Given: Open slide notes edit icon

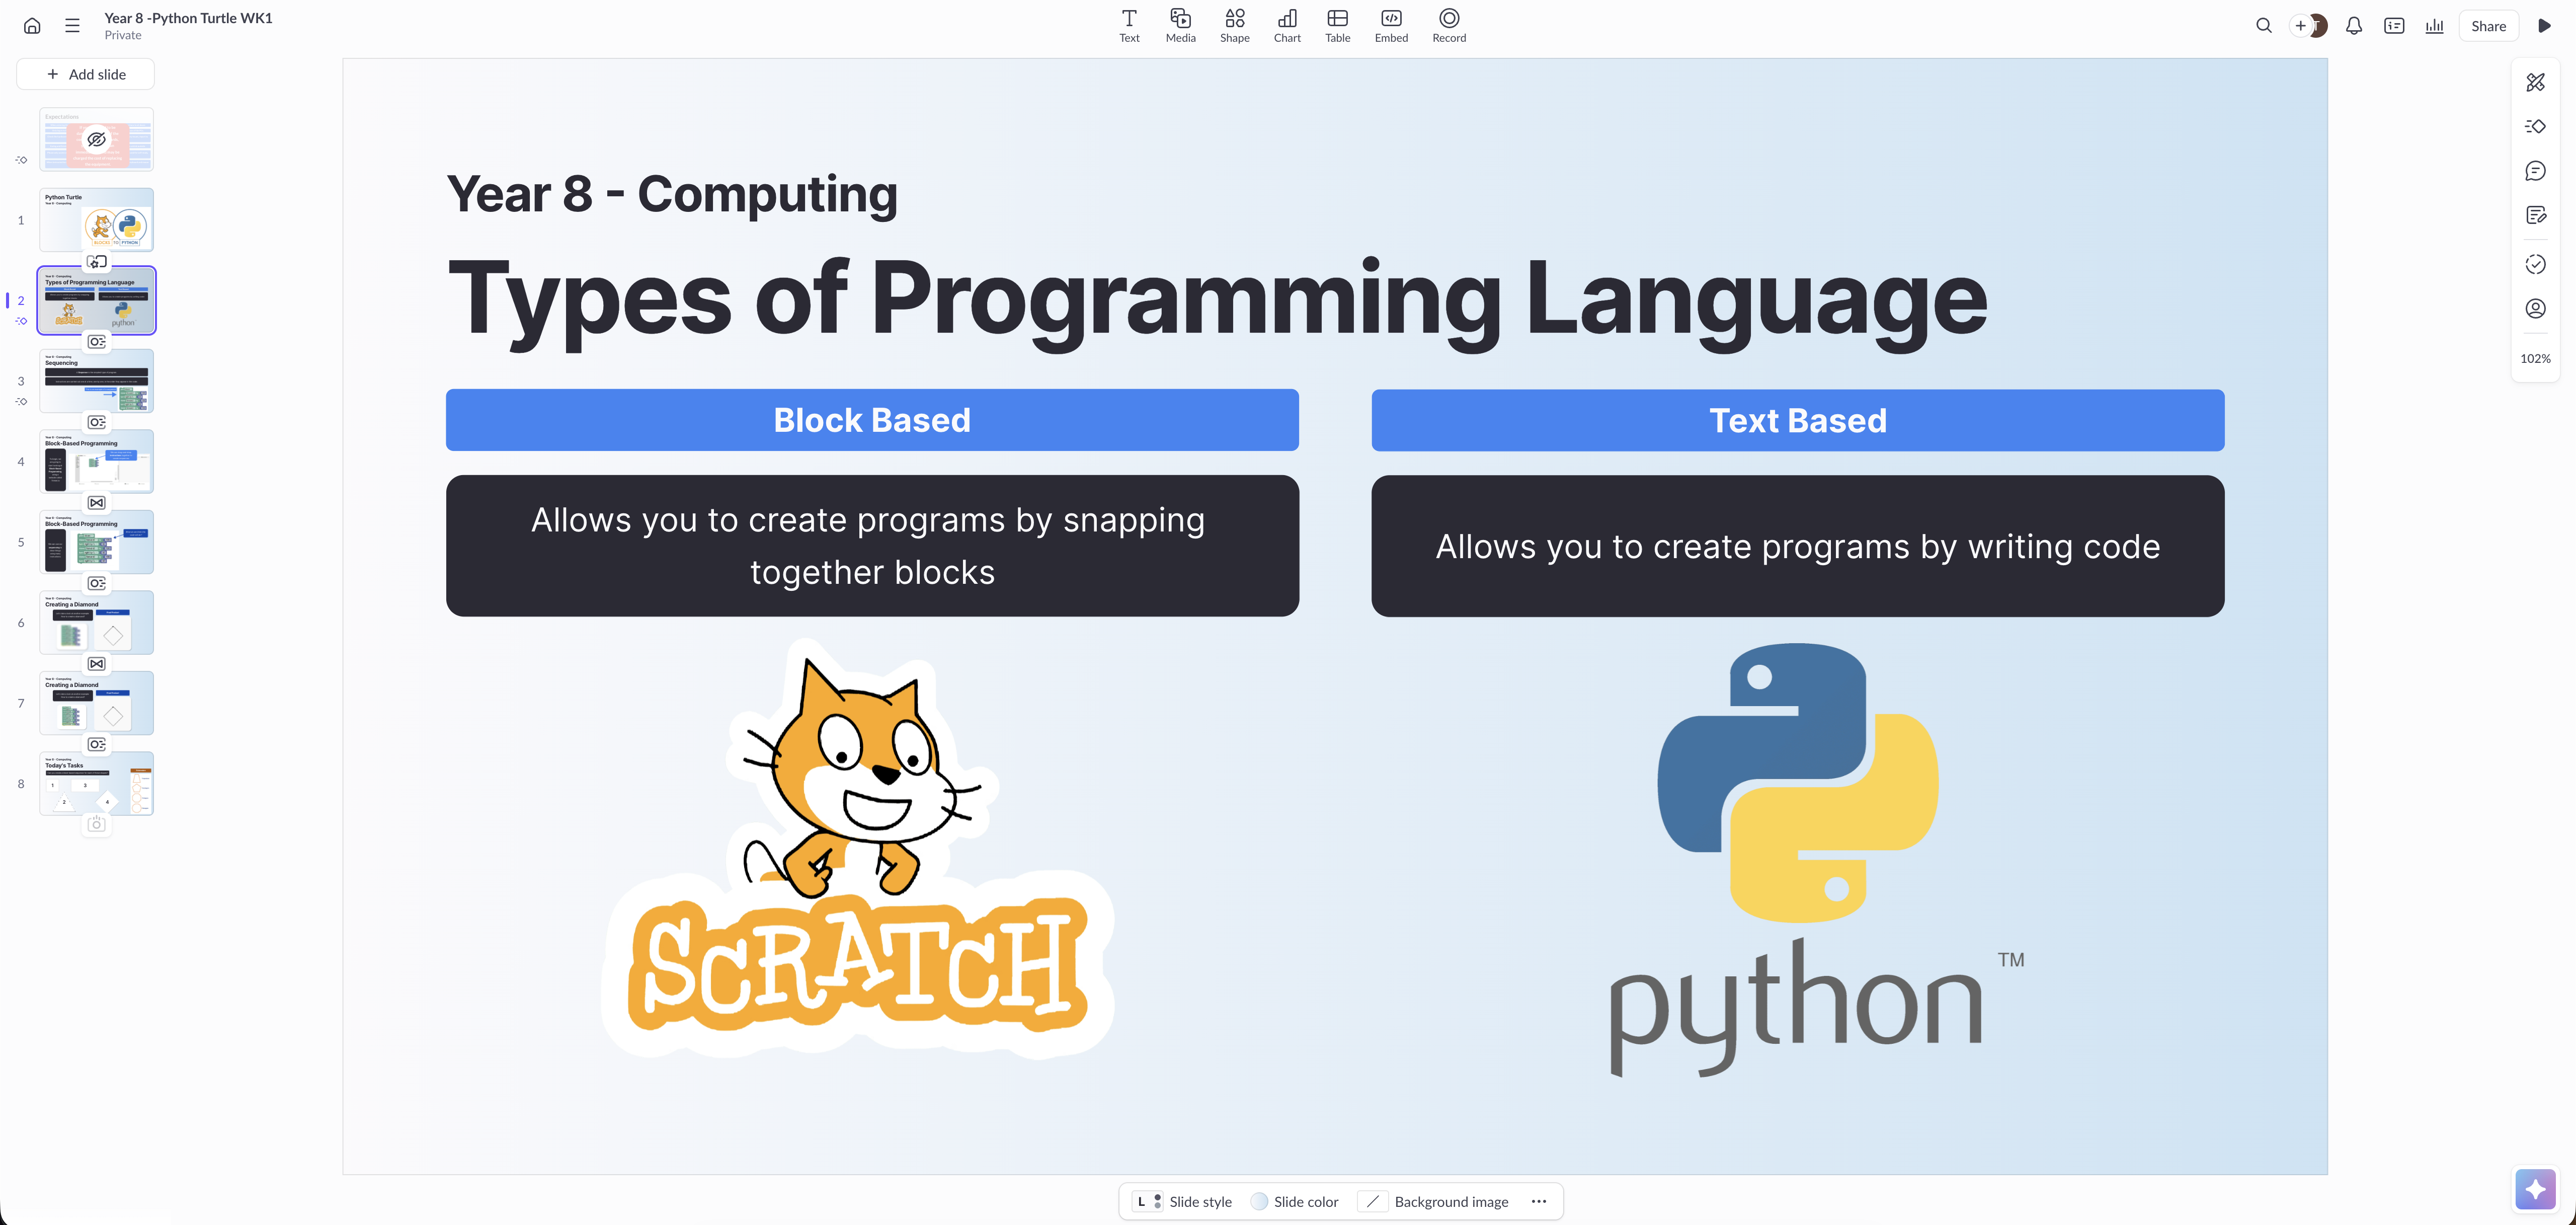Looking at the screenshot, I should pos(2535,215).
